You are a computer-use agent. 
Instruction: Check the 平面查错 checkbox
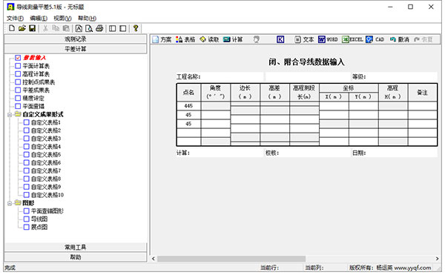point(18,106)
